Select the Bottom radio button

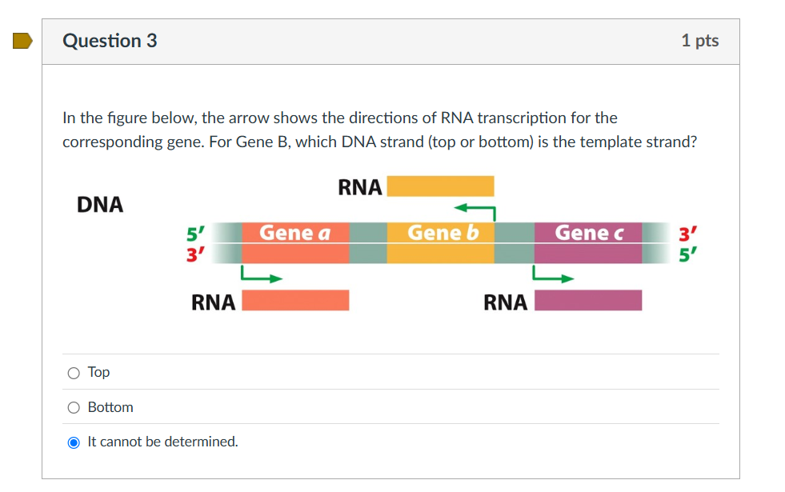click(74, 408)
